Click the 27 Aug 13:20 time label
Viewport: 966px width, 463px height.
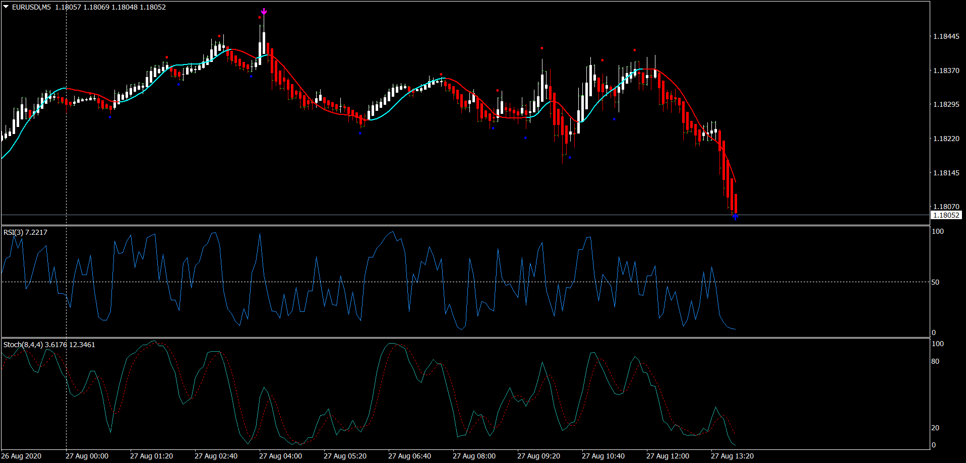tap(732, 456)
